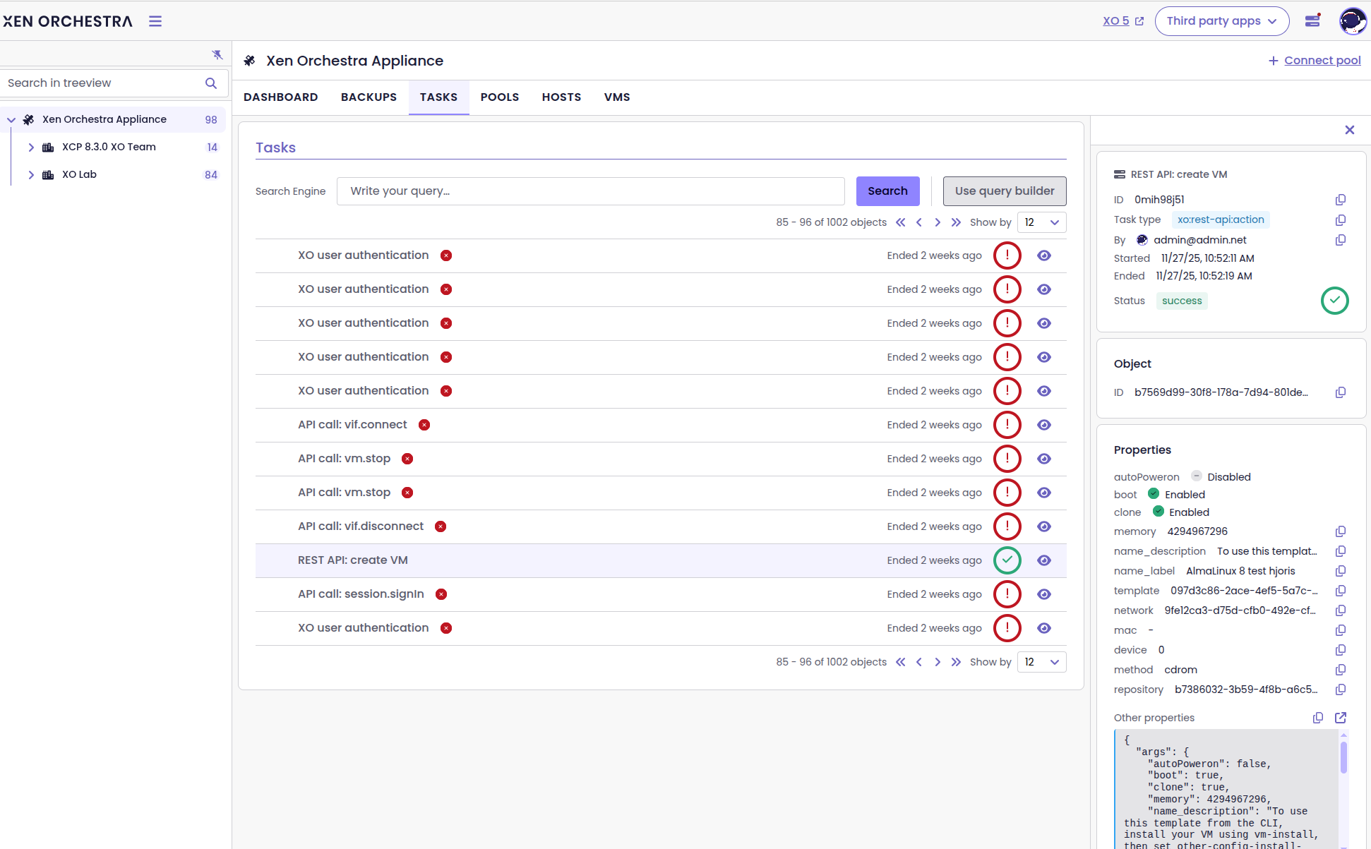
Task: Open the Third party apps dropdown
Action: coord(1221,21)
